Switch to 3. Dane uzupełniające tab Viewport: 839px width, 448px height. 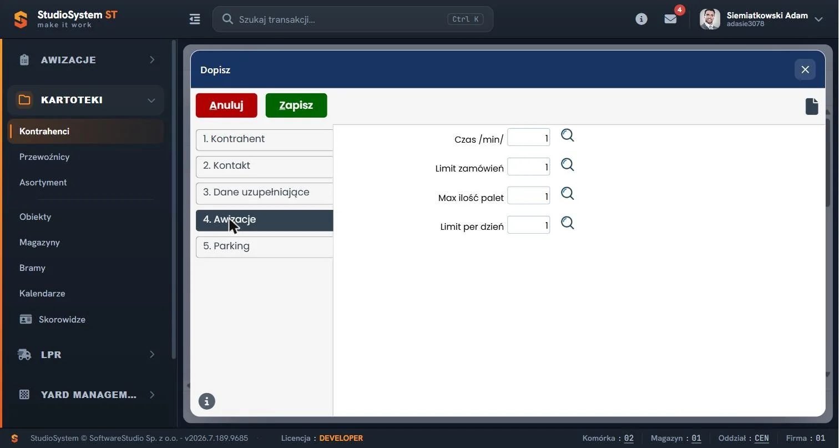click(x=264, y=193)
